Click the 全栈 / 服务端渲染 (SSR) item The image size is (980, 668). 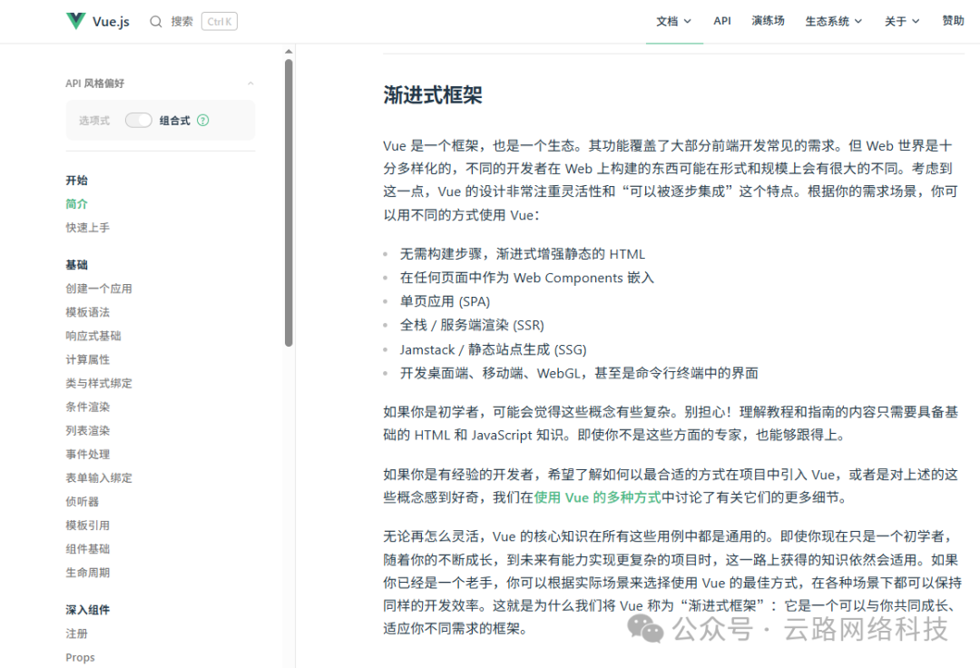point(472,325)
